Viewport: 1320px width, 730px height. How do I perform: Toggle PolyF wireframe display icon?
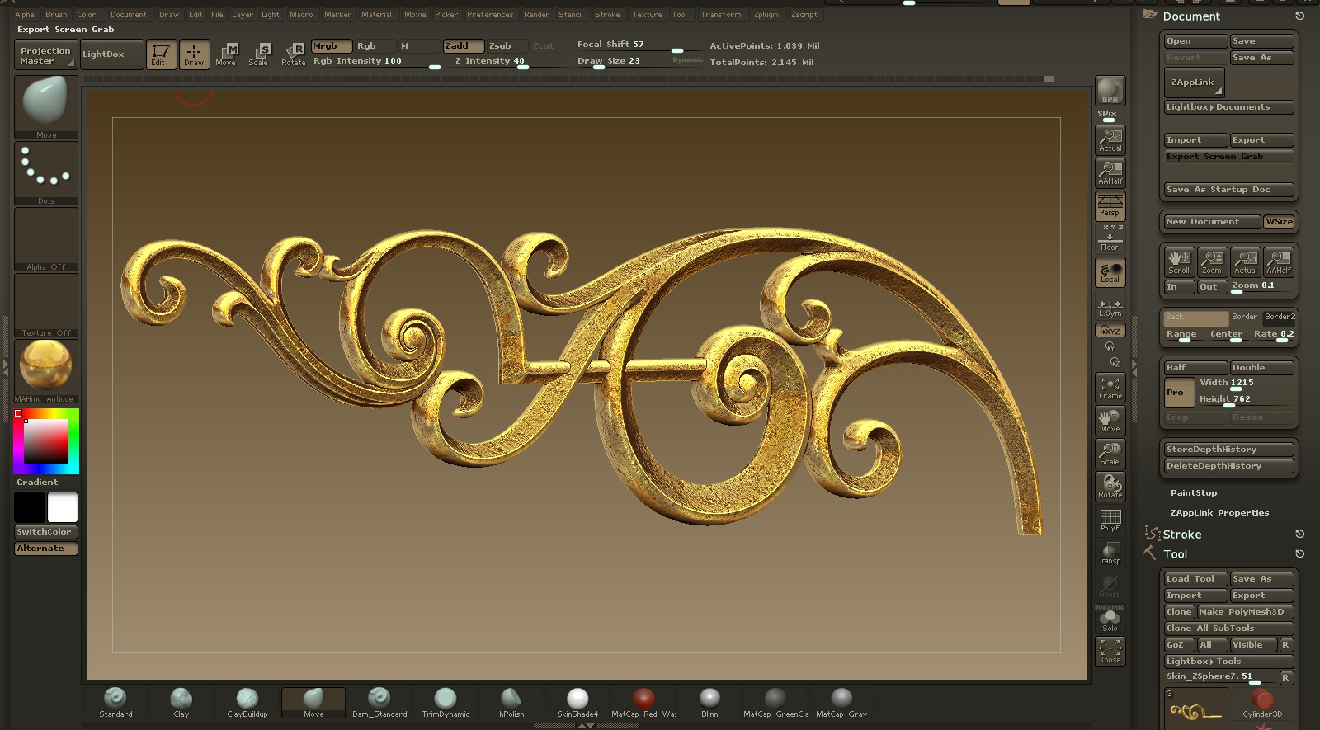coord(1110,520)
